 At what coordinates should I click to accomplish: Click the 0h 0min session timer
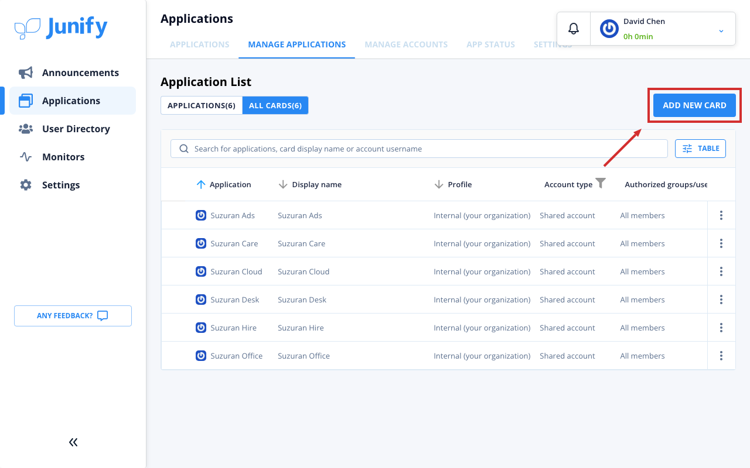pos(638,36)
